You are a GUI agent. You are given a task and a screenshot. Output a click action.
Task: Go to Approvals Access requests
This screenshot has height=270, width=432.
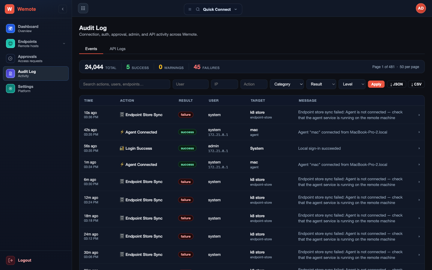coord(36,58)
